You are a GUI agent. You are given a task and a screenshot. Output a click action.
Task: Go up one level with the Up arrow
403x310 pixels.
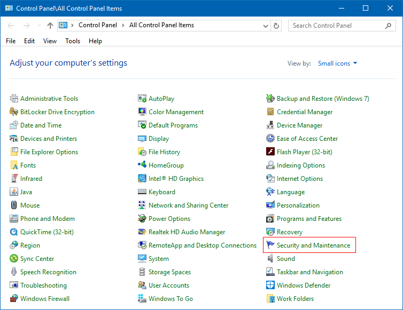(x=50, y=26)
